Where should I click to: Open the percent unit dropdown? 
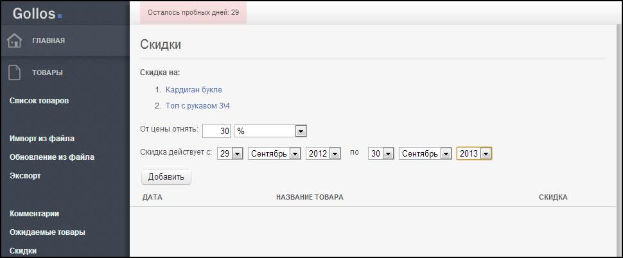(270, 131)
